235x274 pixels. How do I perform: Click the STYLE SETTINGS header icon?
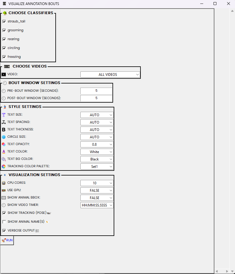pyautogui.click(x=5, y=107)
